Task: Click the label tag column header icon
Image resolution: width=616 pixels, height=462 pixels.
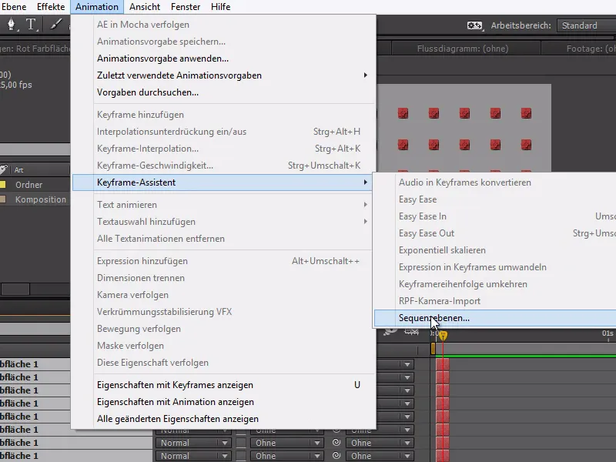Action: [x=4, y=169]
